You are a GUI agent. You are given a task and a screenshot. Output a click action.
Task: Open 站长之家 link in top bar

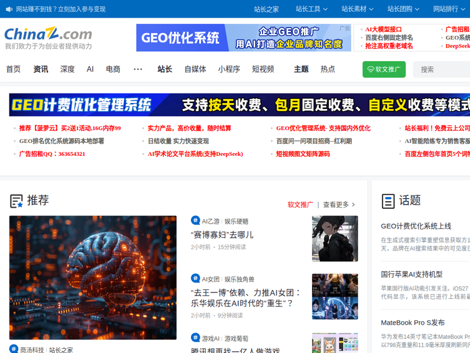coord(267,9)
